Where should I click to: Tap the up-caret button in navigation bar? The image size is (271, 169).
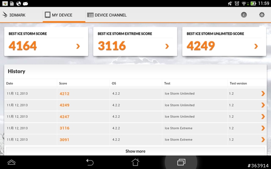tap(11, 162)
